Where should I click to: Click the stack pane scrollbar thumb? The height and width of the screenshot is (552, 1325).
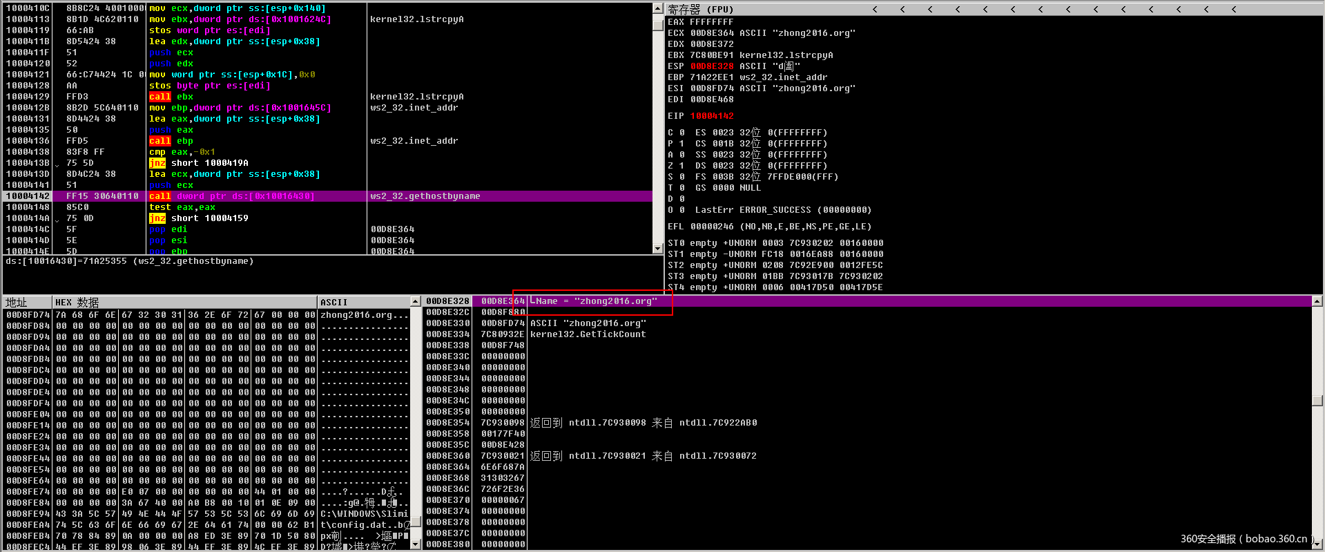1317,400
